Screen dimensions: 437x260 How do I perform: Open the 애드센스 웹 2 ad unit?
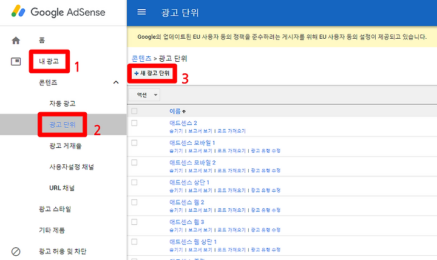coord(187,202)
